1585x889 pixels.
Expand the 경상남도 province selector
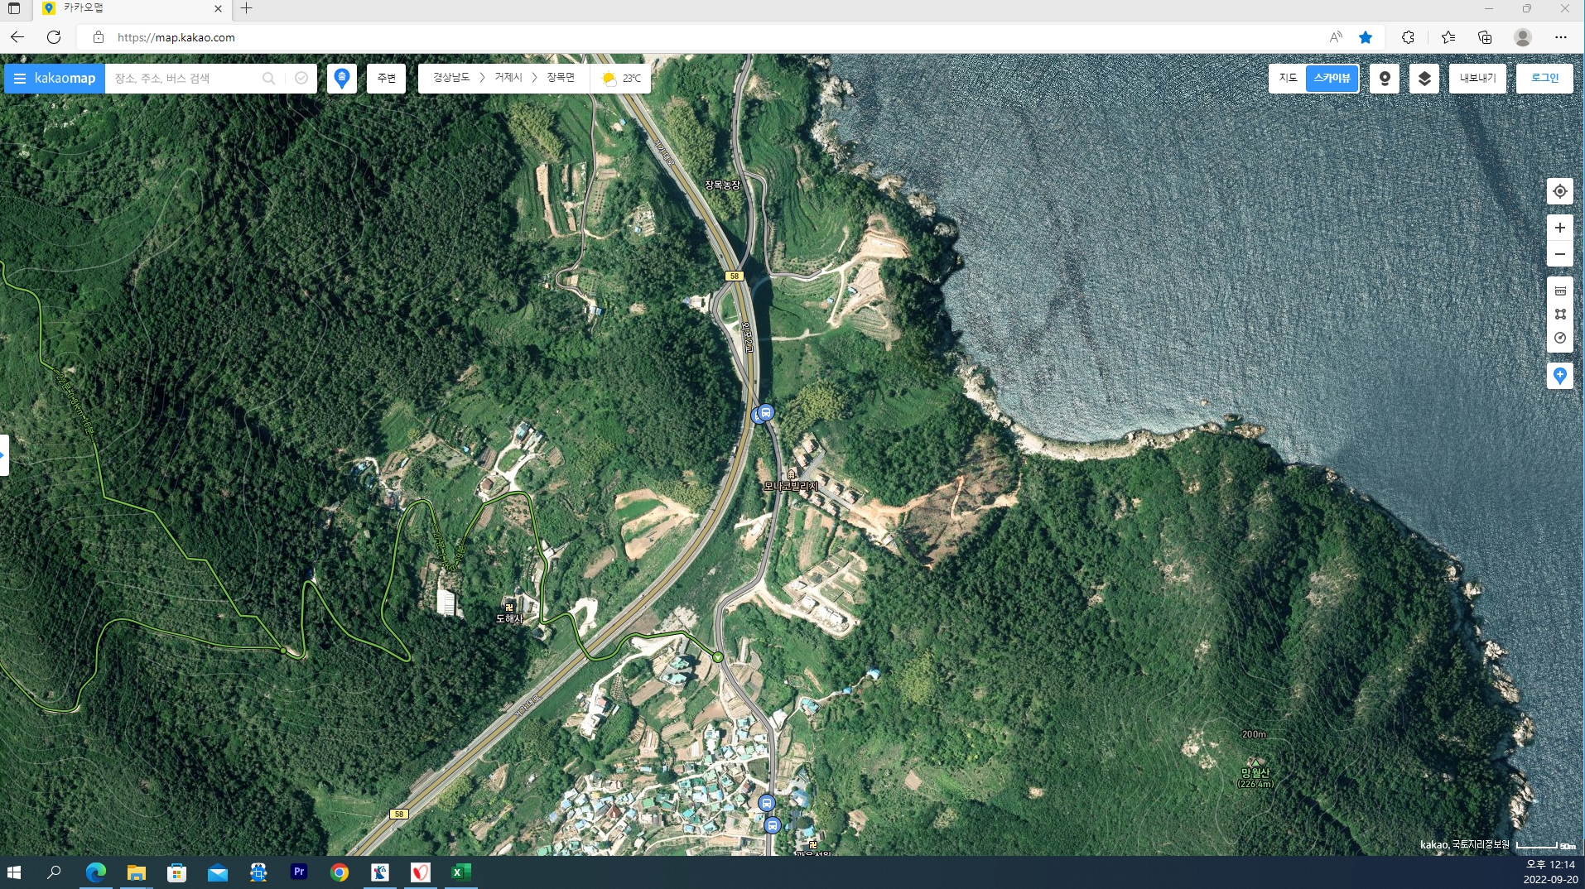click(450, 78)
